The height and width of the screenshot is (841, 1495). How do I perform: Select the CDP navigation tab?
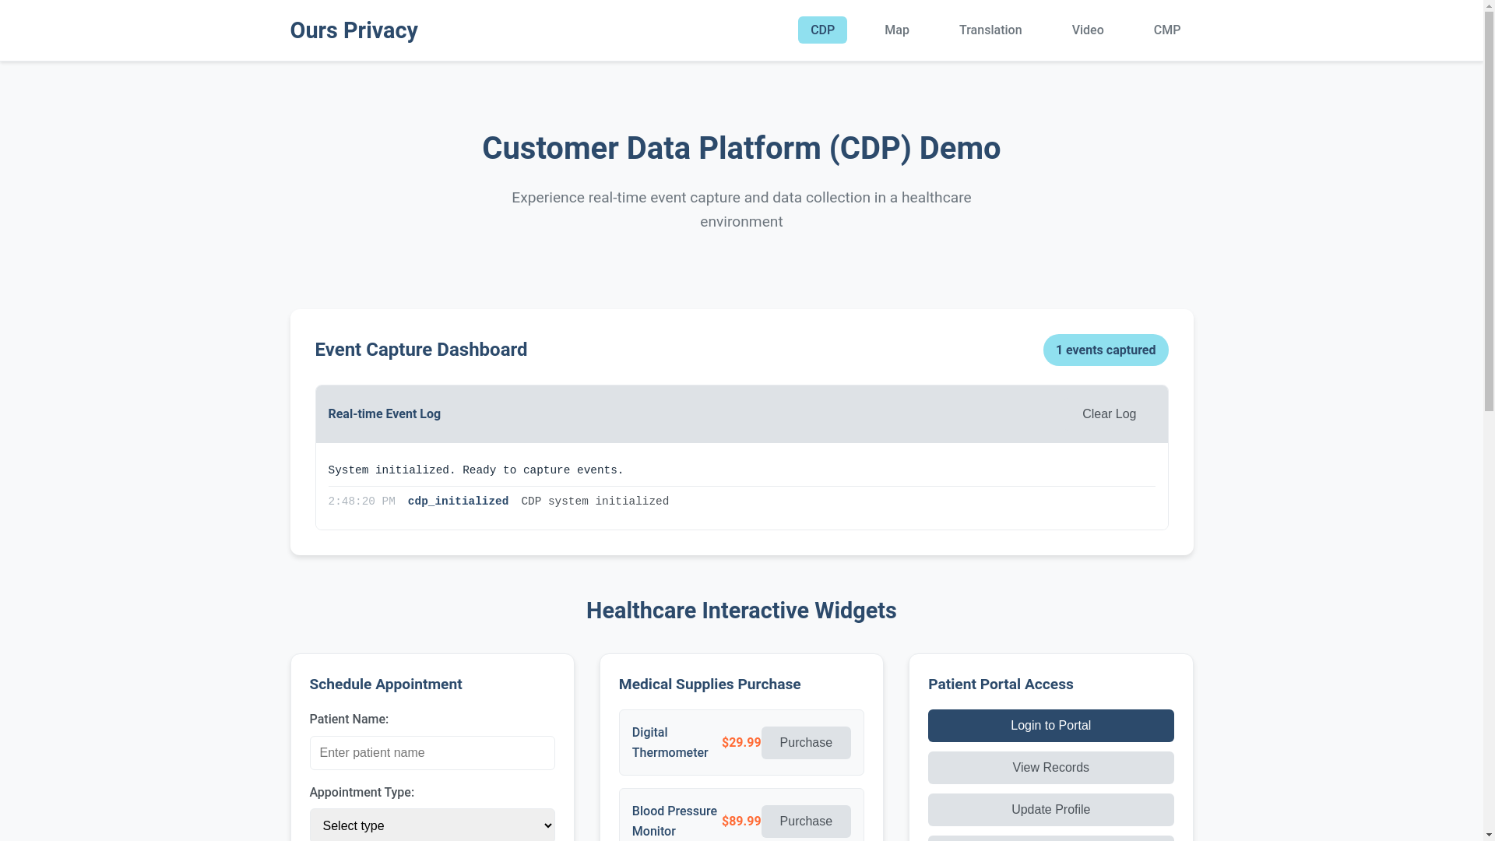(822, 30)
